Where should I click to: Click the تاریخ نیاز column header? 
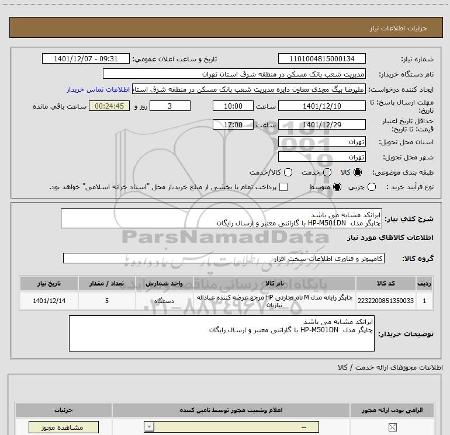(49, 283)
